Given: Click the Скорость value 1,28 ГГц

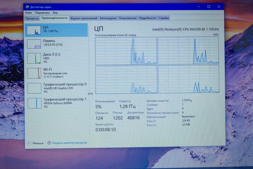Looking at the screenshot, I should (127, 106).
